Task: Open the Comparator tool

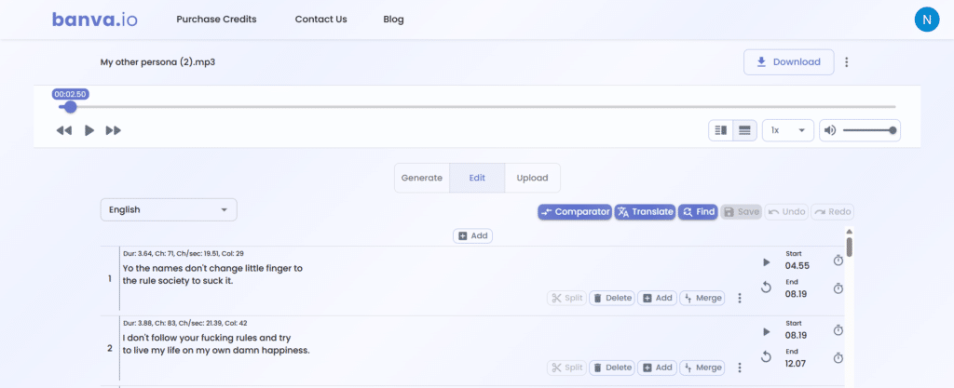Action: [x=575, y=212]
